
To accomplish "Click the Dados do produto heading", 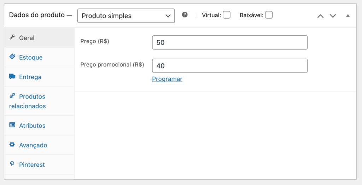I will [37, 15].
